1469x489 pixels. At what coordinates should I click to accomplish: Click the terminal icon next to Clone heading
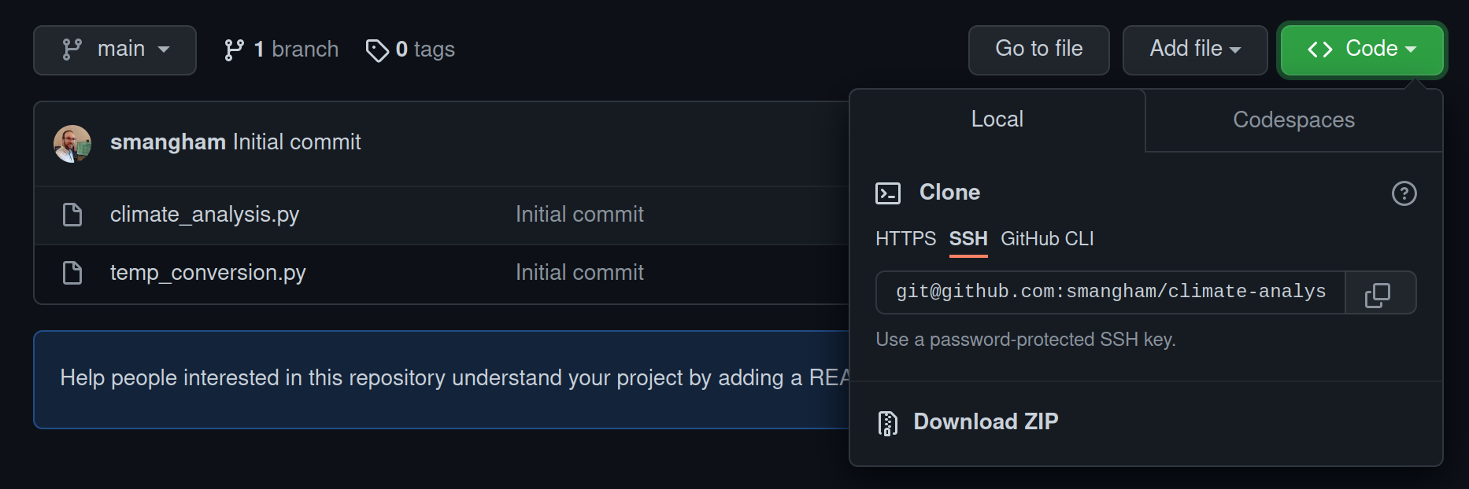(x=889, y=193)
